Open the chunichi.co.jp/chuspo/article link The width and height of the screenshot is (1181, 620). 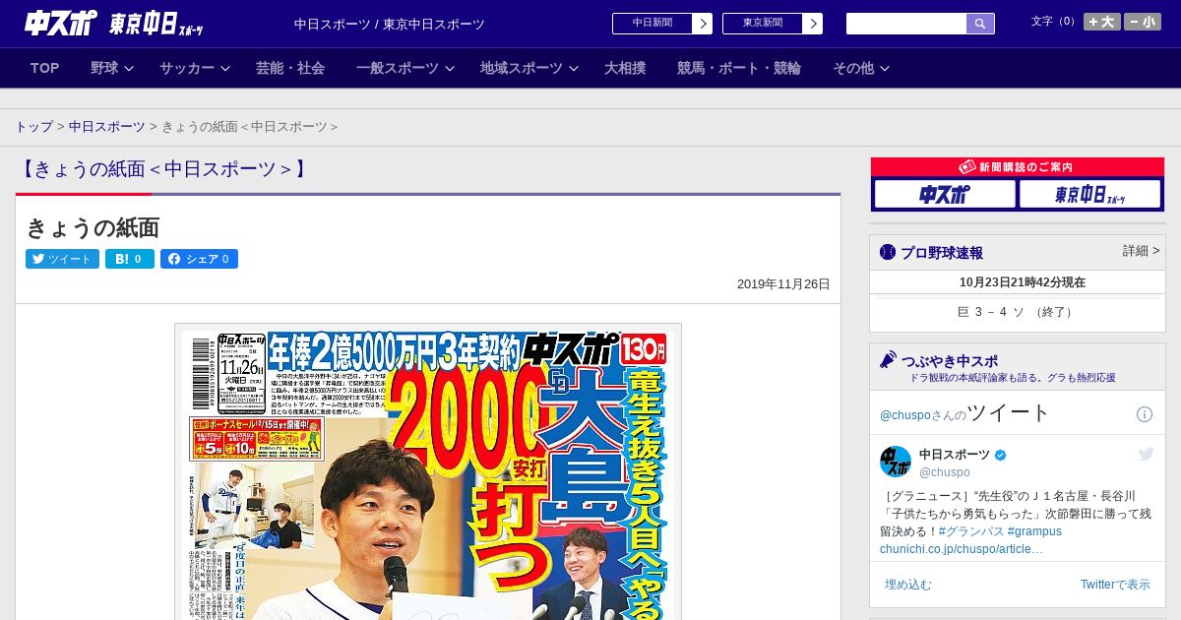click(x=961, y=549)
